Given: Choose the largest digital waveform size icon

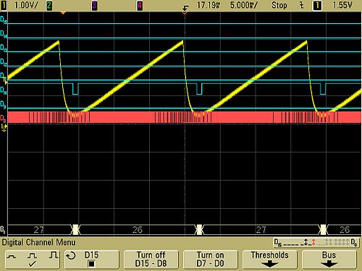Looking at the screenshot, I should tap(54, 255).
